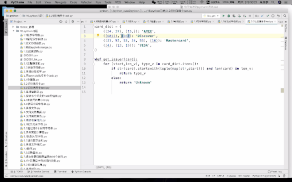Open the Python Console tool window
The width and height of the screenshot is (292, 182).
tap(81, 171)
